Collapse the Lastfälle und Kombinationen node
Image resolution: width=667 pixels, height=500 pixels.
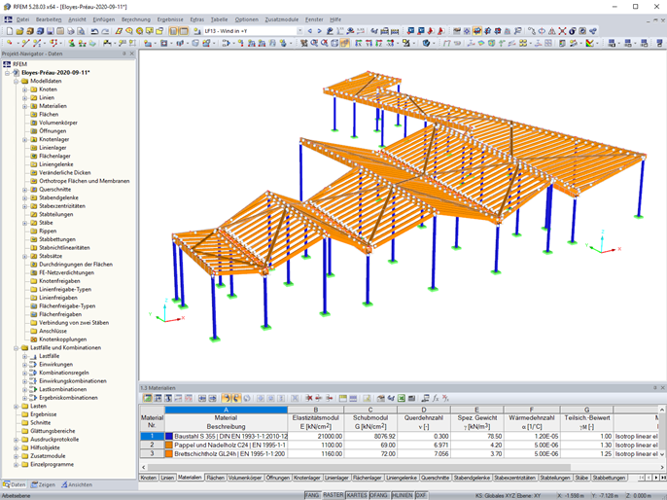pyautogui.click(x=16, y=348)
